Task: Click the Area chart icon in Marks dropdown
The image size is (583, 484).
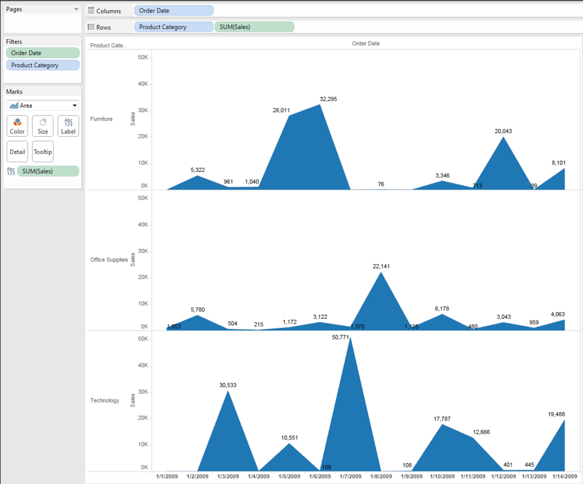Action: 14,105
